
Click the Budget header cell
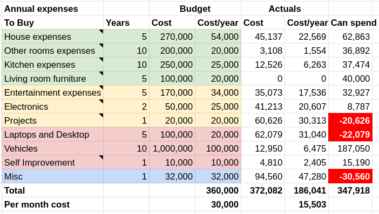coord(195,9)
